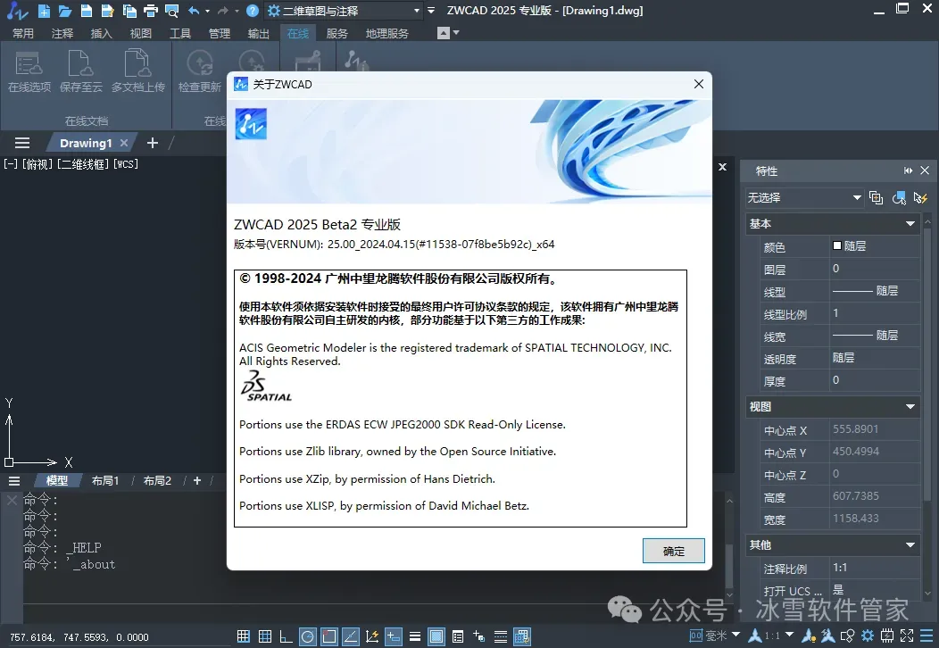Open the 二维草图与注释 workspace dropdown
Image resolution: width=939 pixels, height=648 pixels.
(x=344, y=11)
